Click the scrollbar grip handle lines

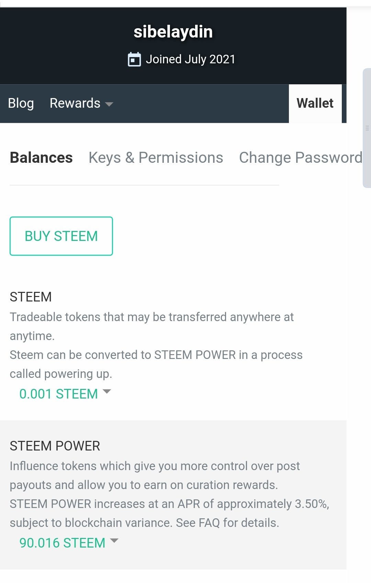pyautogui.click(x=367, y=128)
